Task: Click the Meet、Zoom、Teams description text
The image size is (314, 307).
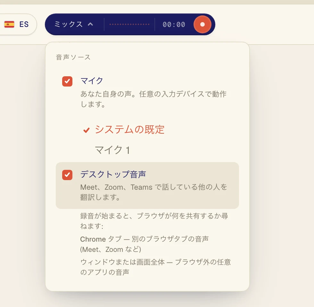Action: 153,192
